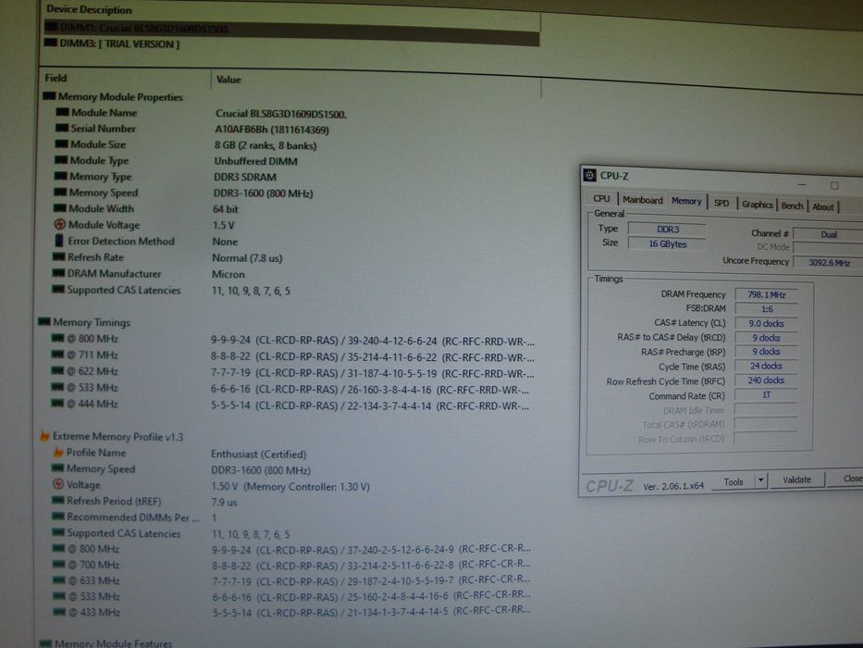Click the FSB:DRAM value 1:6
The image size is (863, 648).
click(766, 309)
